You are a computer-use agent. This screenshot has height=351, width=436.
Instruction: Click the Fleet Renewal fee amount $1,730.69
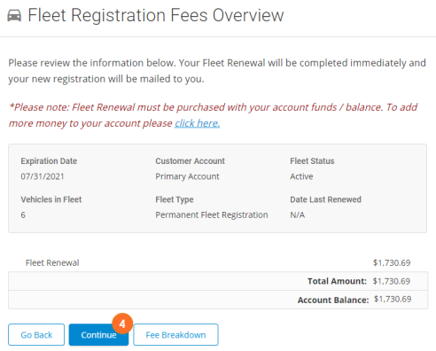(x=392, y=262)
